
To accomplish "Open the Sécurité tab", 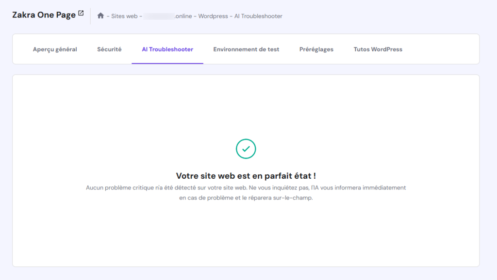I will [109, 49].
